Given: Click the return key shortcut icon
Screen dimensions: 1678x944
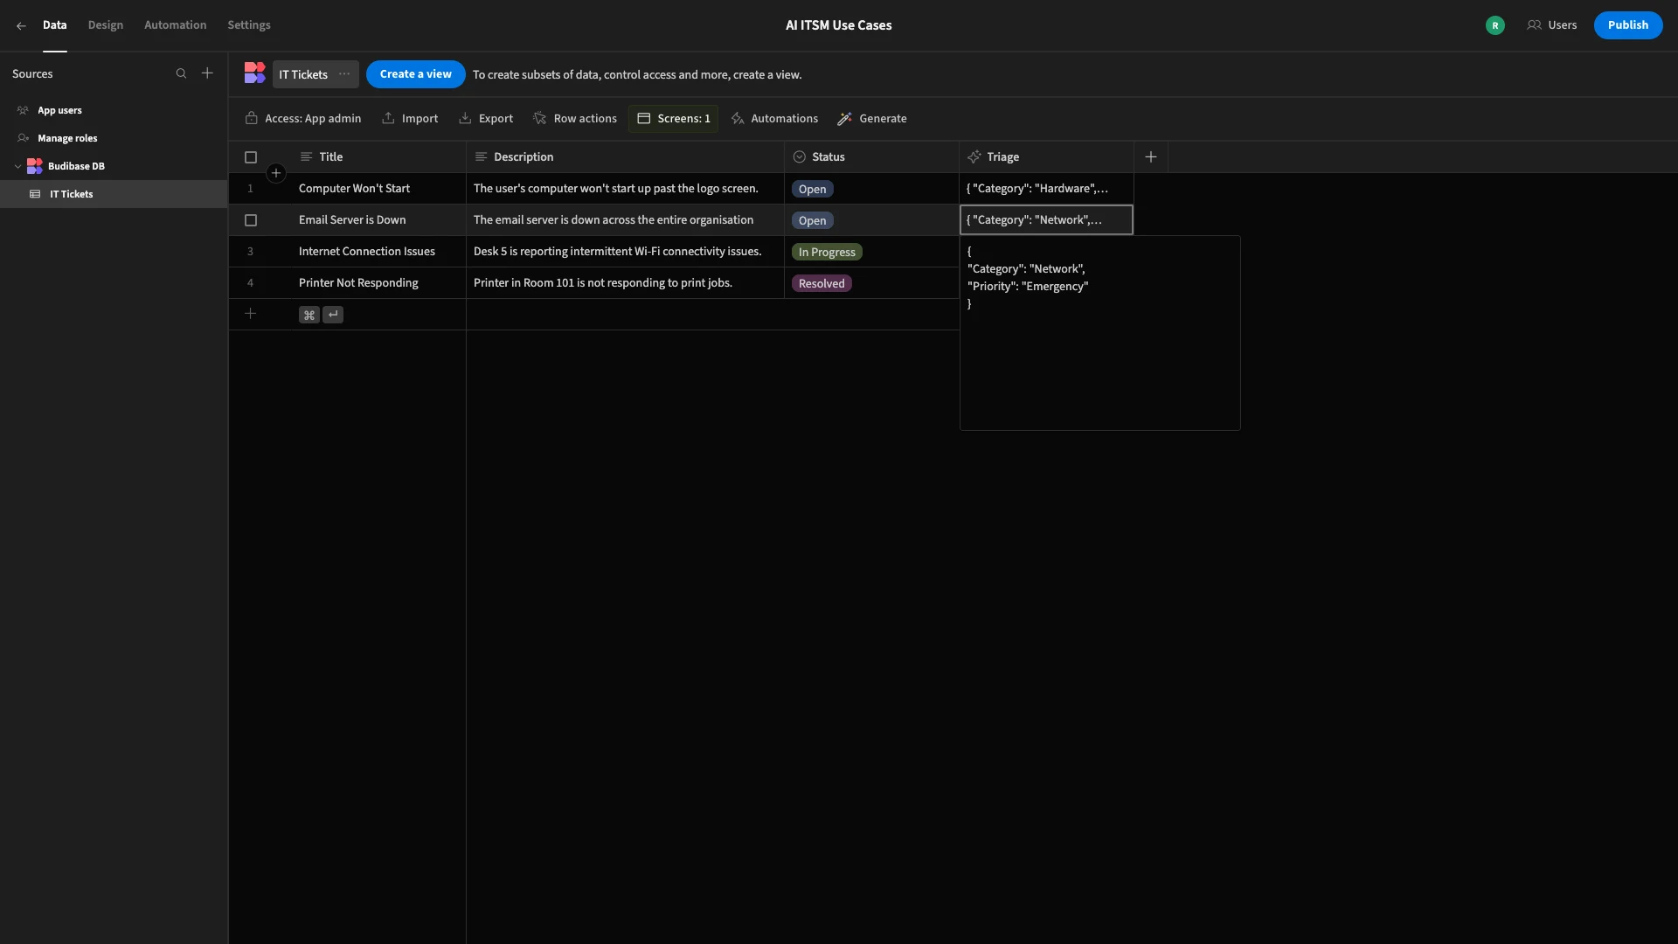Looking at the screenshot, I should pos(333,315).
